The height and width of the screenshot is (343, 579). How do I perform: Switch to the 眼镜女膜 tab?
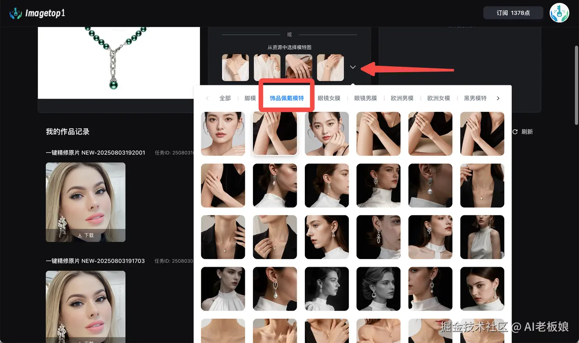(x=329, y=98)
